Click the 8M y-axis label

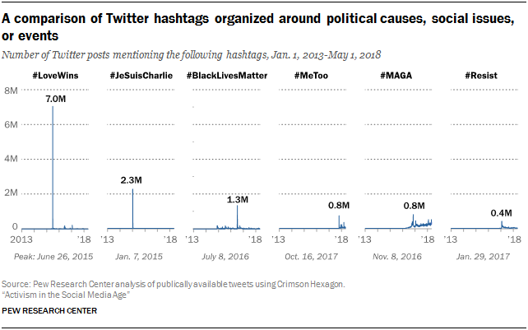point(12,91)
